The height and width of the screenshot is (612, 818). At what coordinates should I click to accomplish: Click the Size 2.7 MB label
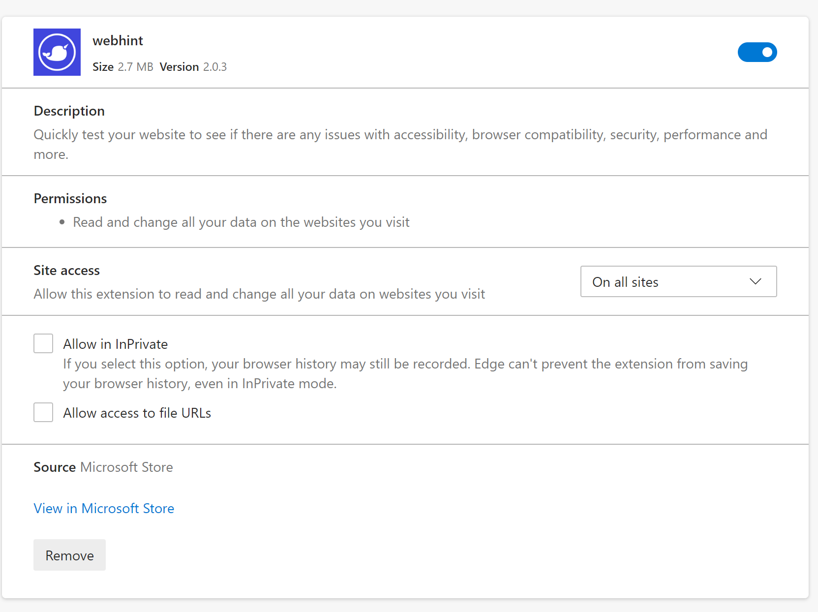tap(123, 67)
